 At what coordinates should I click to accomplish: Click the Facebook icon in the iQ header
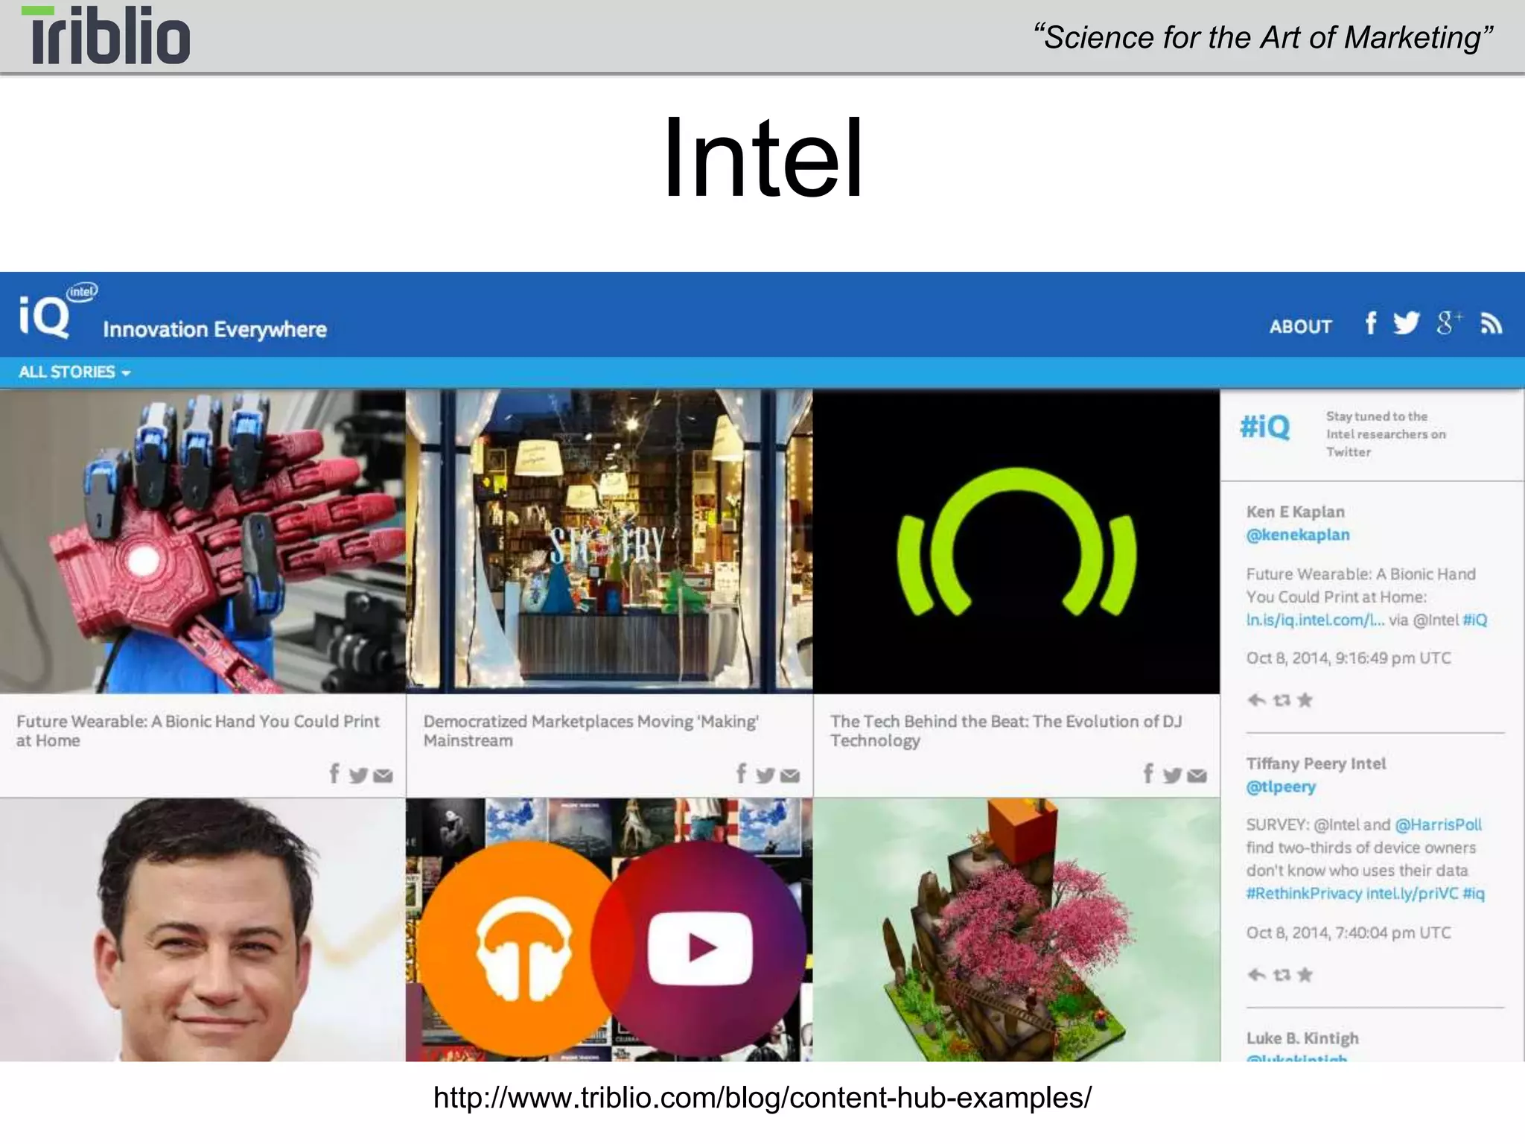pyautogui.click(x=1371, y=323)
